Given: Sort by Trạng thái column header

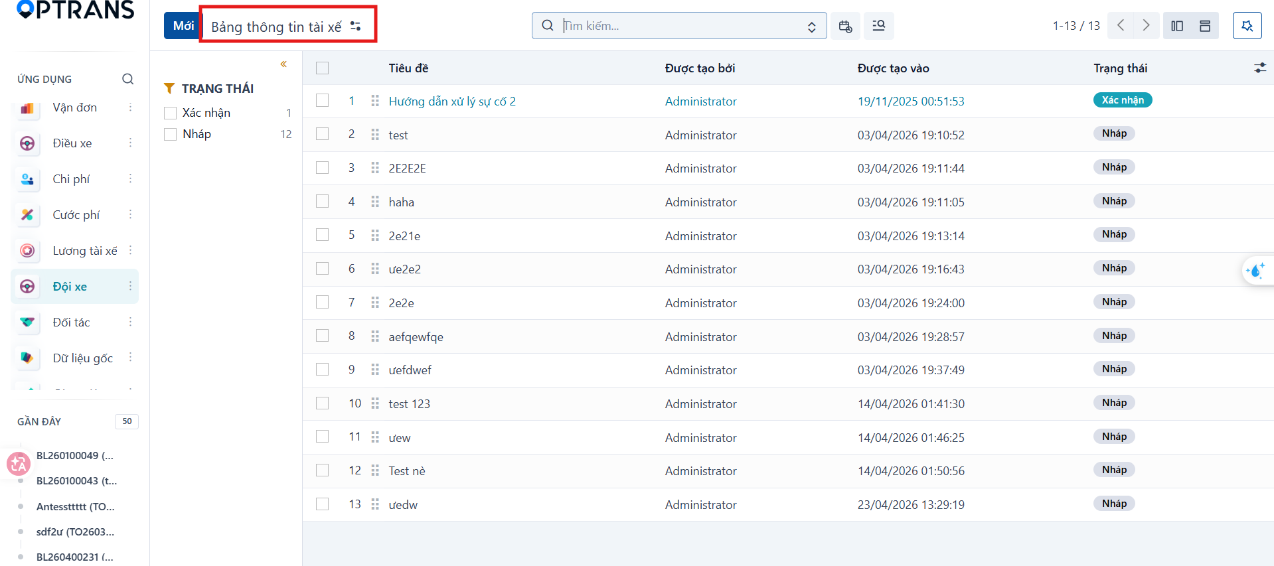Looking at the screenshot, I should [1120, 68].
